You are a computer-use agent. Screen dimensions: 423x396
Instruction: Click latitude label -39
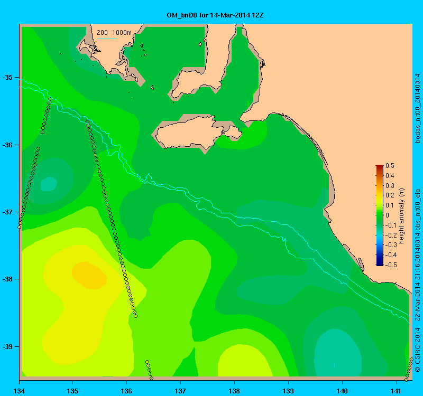pyautogui.click(x=7, y=346)
